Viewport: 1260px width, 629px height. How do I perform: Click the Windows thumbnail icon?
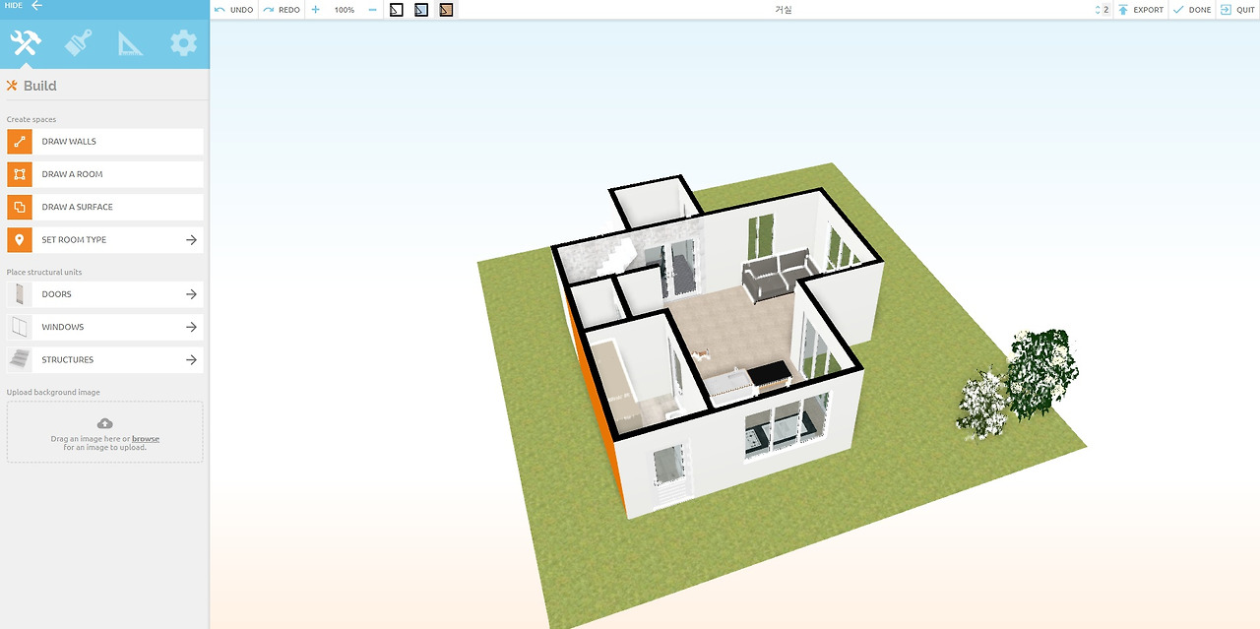coord(20,327)
